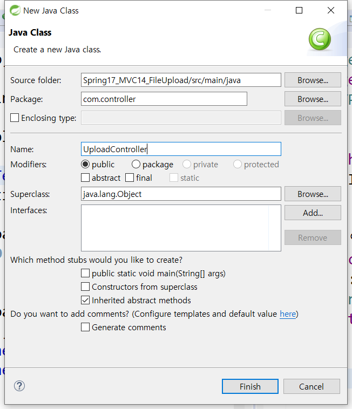Browse for the Package
Image resolution: width=352 pixels, height=409 pixels.
coord(313,99)
